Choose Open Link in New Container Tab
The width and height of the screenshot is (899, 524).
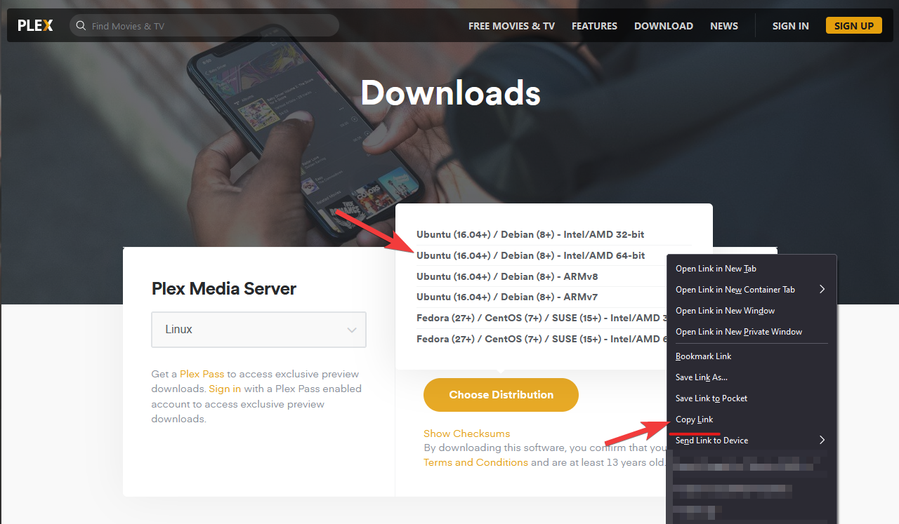coord(752,290)
